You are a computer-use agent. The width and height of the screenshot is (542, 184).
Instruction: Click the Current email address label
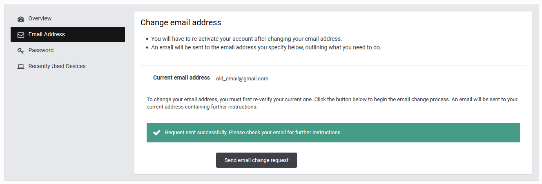(x=181, y=78)
